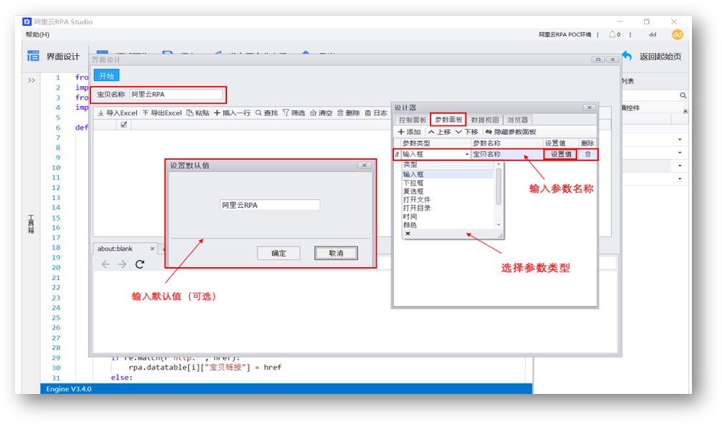Image resolution: width=722 pixels, height=424 pixels.
Task: Click the 宝贝名称 parameter name cell
Action: pyautogui.click(x=506, y=154)
